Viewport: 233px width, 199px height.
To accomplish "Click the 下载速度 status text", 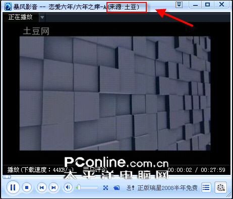I will pyautogui.click(x=40, y=170).
